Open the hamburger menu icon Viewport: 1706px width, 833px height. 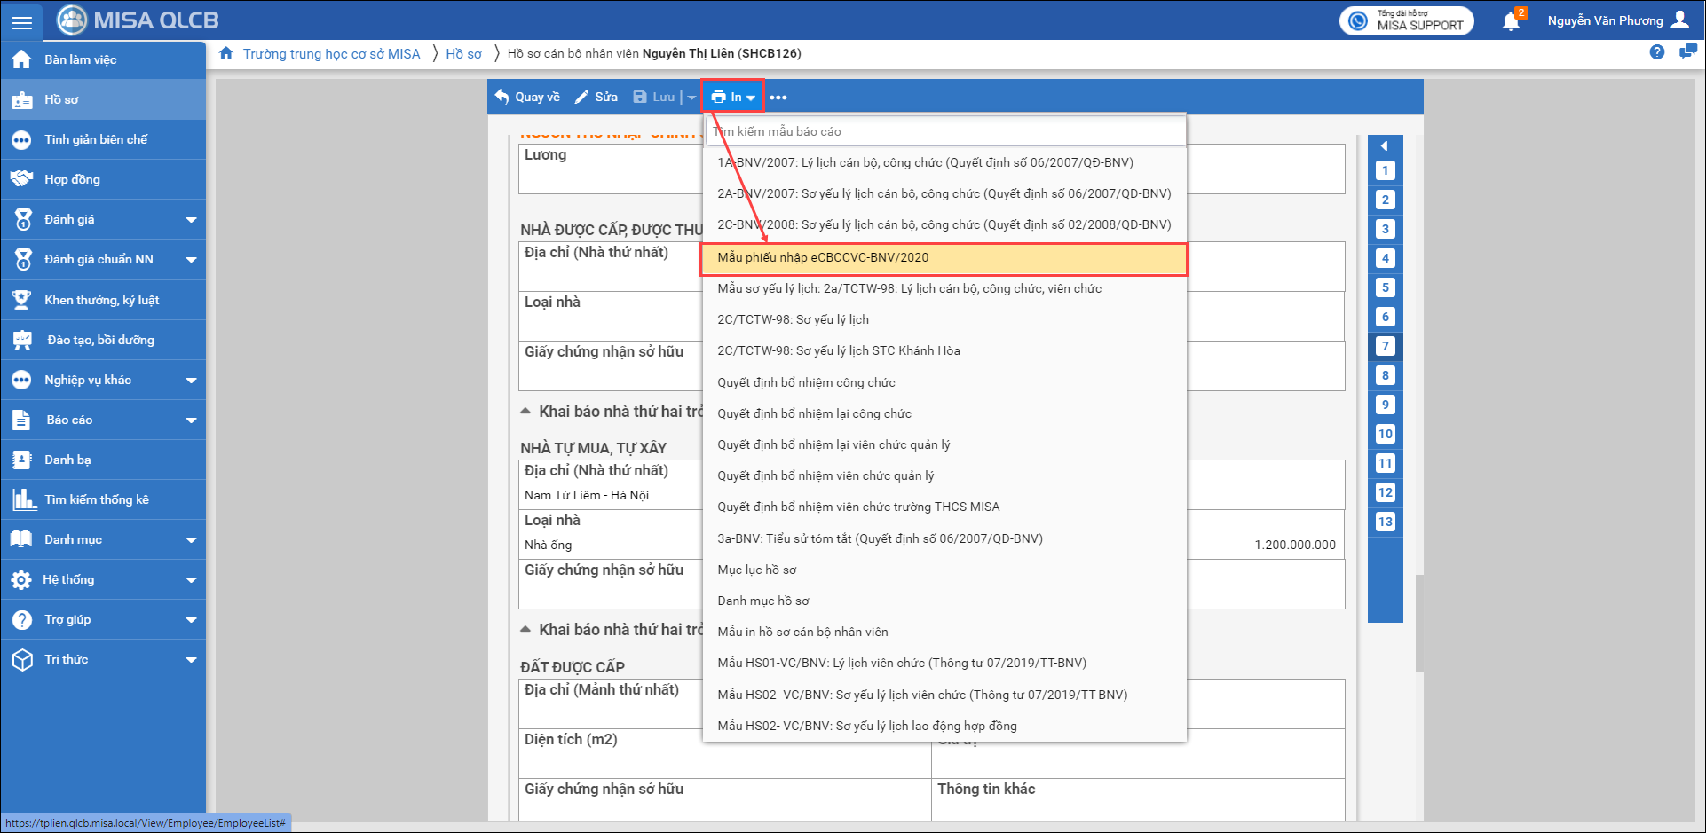[21, 21]
